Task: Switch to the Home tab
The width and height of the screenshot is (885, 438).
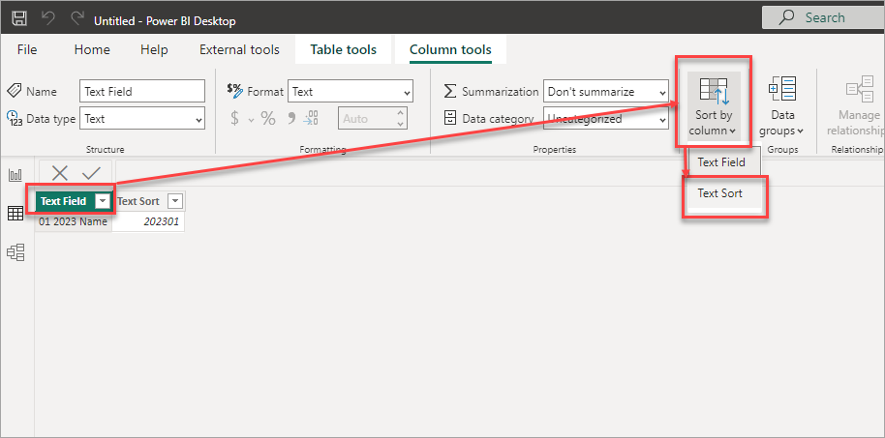Action: click(92, 49)
